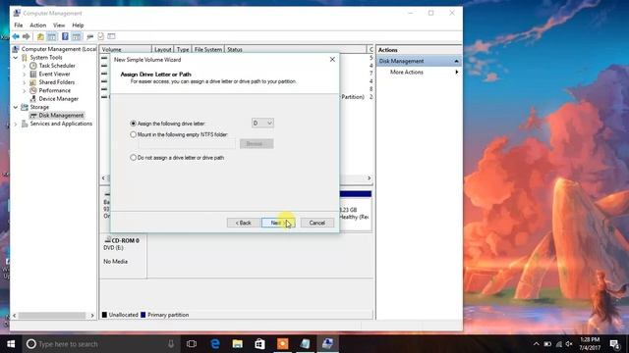The image size is (629, 353).
Task: Click the File System column header
Action: point(207,49)
